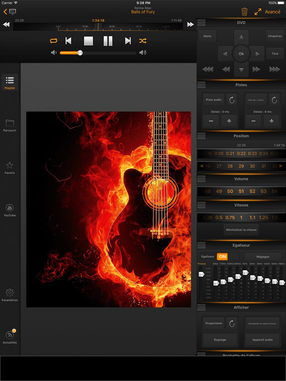Open the Playlist sidebar section
Screen dimensions: 286x381
[10, 82]
